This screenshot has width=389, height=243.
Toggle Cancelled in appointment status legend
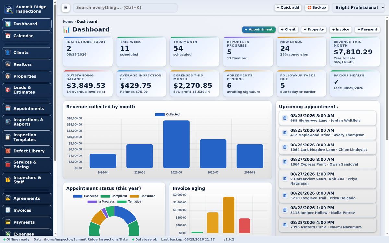coord(86,196)
